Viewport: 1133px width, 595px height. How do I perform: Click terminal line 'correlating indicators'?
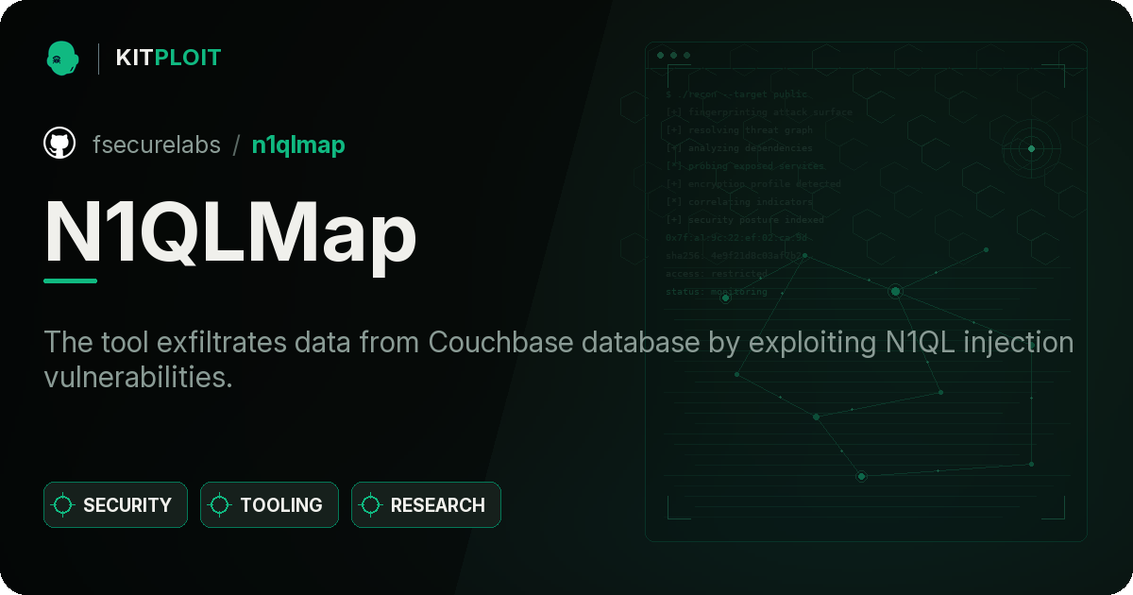coord(739,202)
